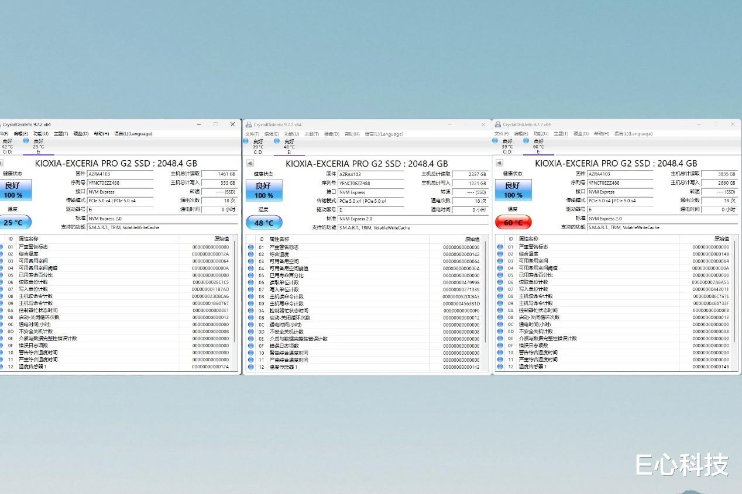The image size is (742, 494).
Task: Click ID column header in 25 °C window
Action: 11,239
